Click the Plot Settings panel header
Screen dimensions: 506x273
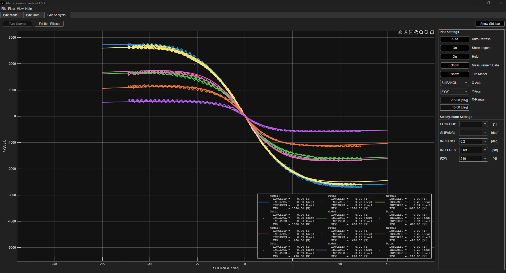(x=449, y=32)
